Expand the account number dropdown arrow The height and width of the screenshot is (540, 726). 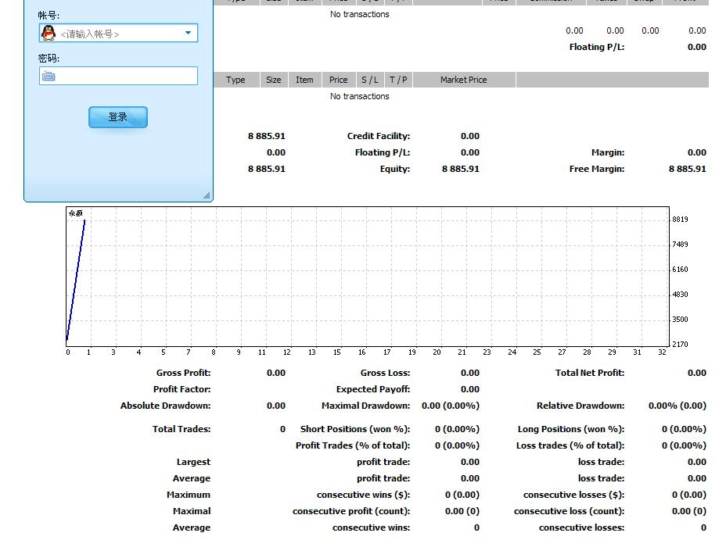(x=188, y=33)
